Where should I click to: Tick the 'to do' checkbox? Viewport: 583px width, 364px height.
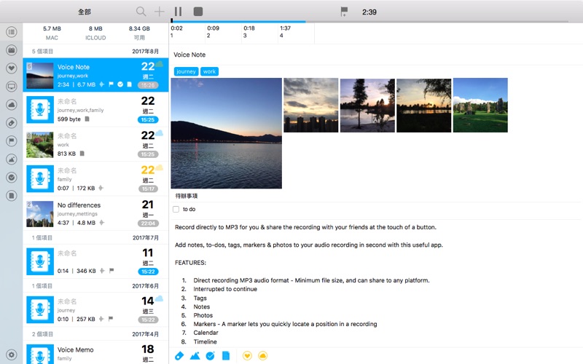pos(176,210)
